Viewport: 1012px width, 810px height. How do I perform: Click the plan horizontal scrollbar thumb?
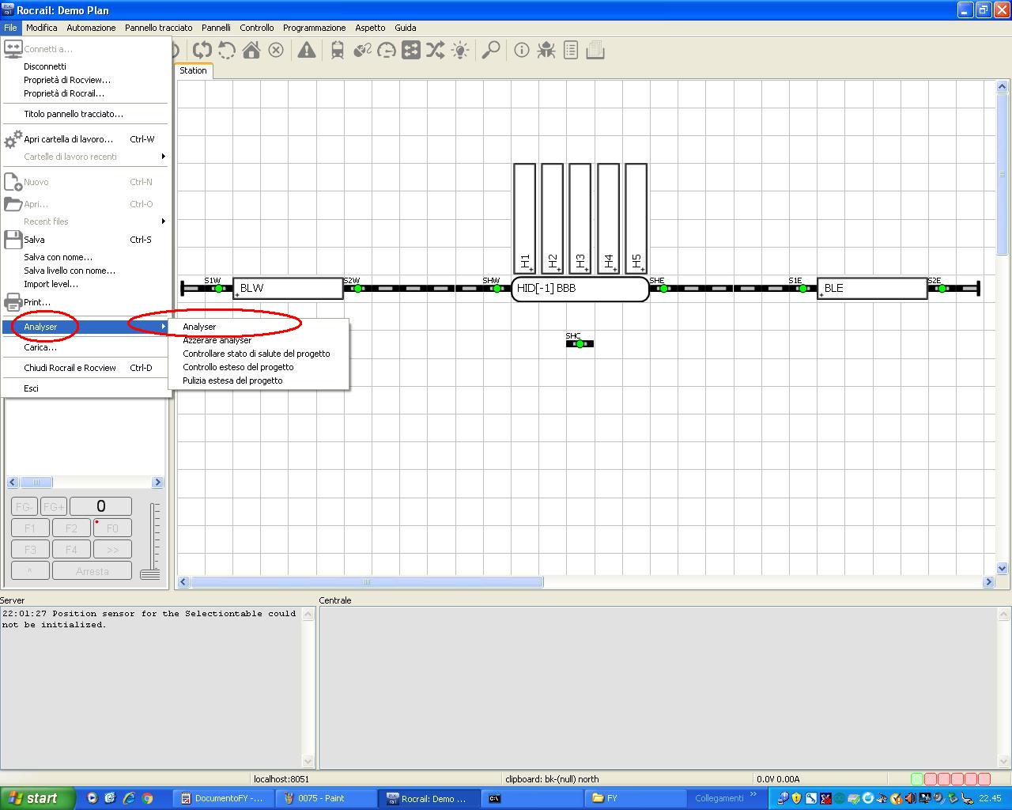367,582
